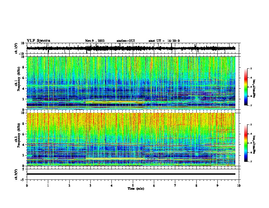269x208 pixels.
Task: Click the ch.1 voltage waveform trace
Action: (131, 48)
